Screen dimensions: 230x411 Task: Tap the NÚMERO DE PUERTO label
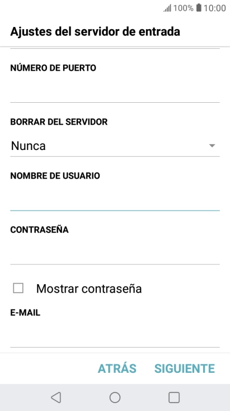click(x=53, y=67)
